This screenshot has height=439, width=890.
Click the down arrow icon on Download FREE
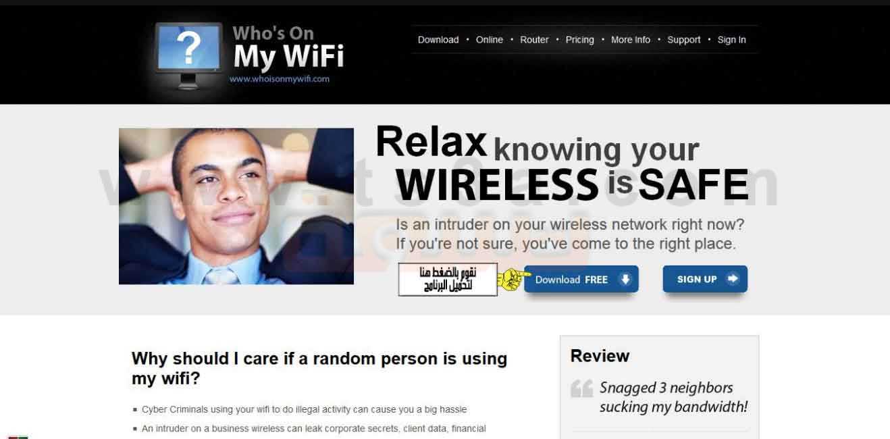click(625, 279)
